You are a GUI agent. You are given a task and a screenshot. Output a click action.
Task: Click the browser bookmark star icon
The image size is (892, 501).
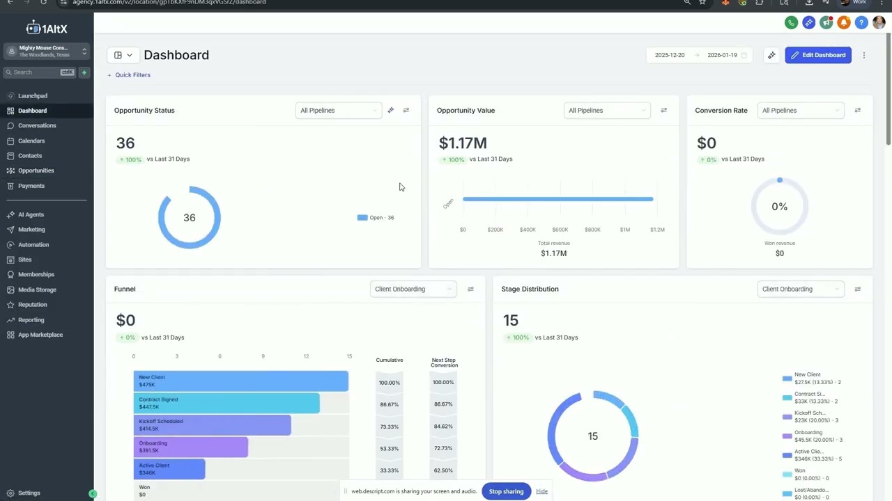tap(702, 3)
